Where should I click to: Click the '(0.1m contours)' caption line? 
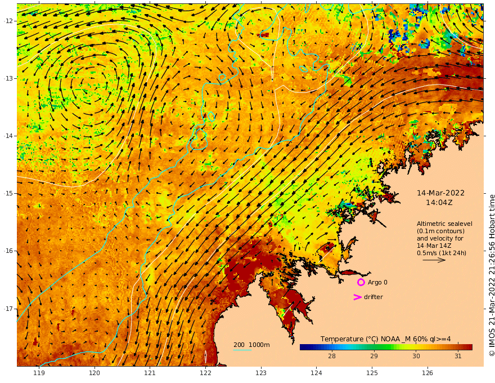[440, 231]
